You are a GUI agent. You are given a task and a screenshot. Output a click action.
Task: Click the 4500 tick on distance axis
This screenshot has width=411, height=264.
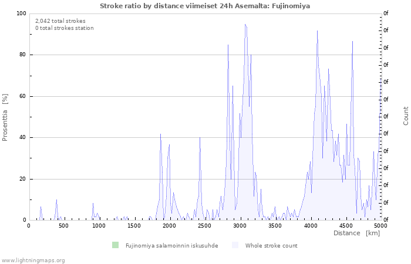(345, 226)
